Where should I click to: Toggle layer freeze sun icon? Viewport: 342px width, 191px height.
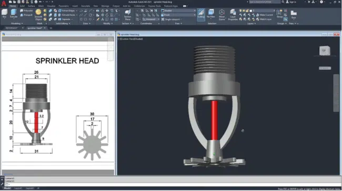[x=244, y=11]
